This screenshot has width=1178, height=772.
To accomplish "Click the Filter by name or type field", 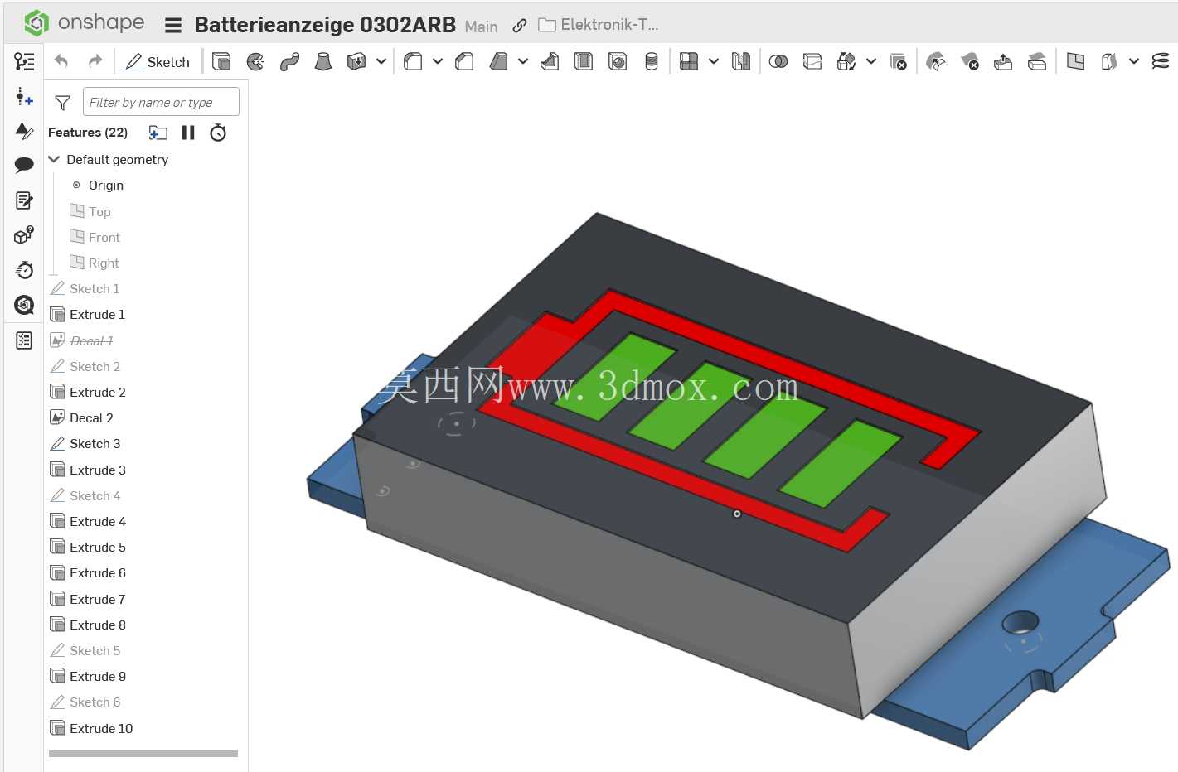I will click(x=161, y=102).
